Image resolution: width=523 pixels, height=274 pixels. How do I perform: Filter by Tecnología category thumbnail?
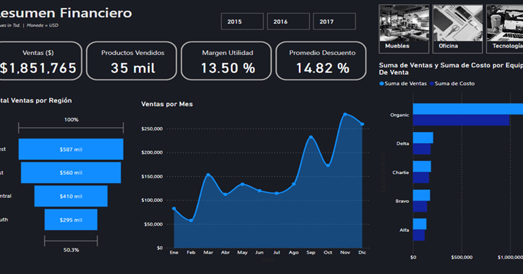(x=505, y=29)
